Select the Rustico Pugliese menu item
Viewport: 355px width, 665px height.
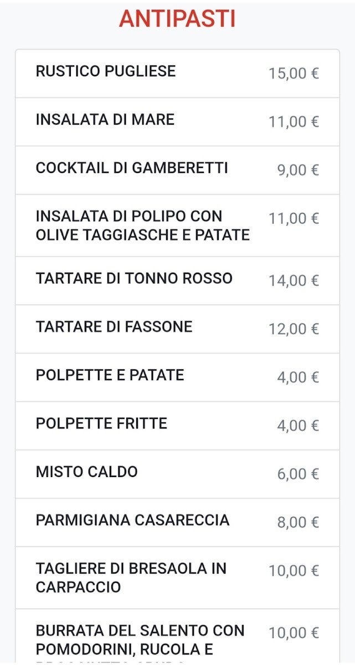point(106,71)
